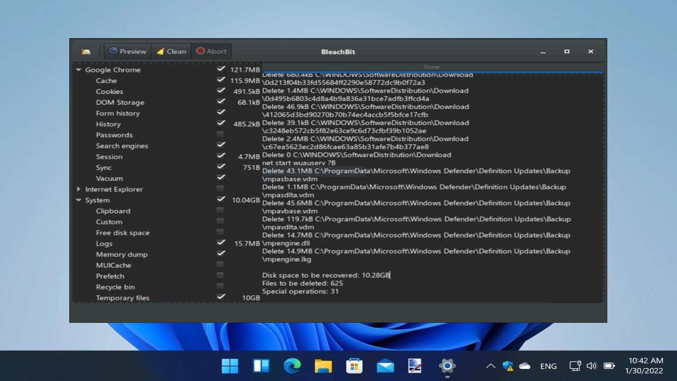The image size is (677, 381).
Task: Click the OneDrive cloud tray icon
Action: pos(525,366)
